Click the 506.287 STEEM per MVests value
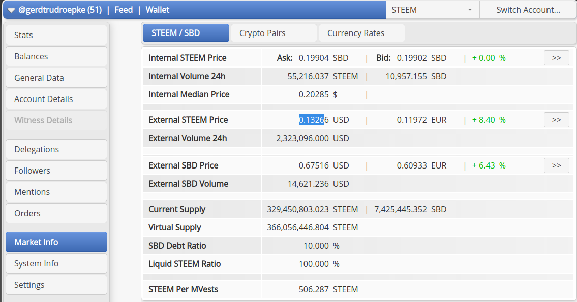The height and width of the screenshot is (302, 577). 328,289
